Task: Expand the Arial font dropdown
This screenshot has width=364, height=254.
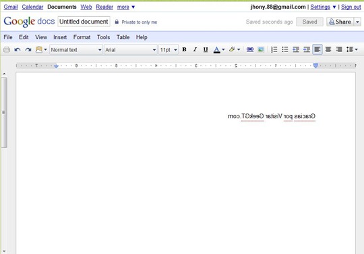Action: (131, 50)
